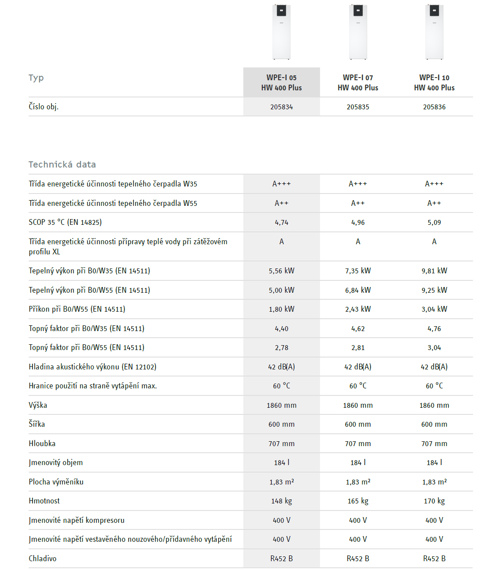Select the WPE-I 10 HW 400 Plus column header
499x570 pixels.
[x=434, y=82]
